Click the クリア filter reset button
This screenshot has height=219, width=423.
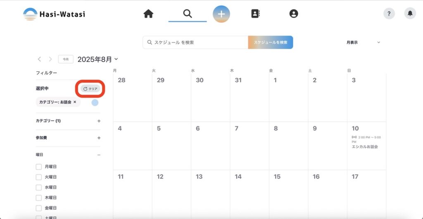pyautogui.click(x=90, y=89)
